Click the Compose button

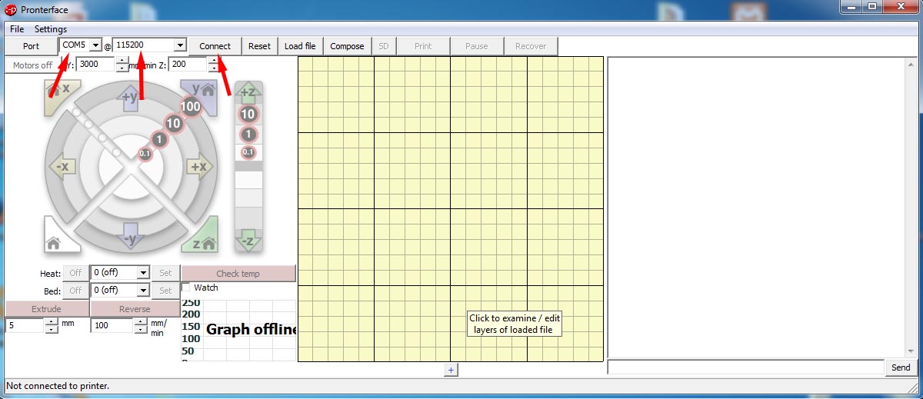(347, 46)
